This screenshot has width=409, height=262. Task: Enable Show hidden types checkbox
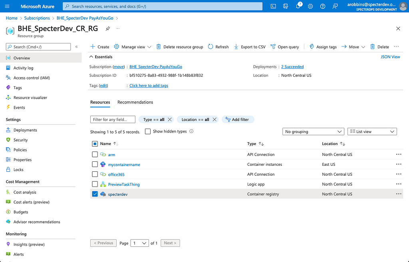click(148, 131)
